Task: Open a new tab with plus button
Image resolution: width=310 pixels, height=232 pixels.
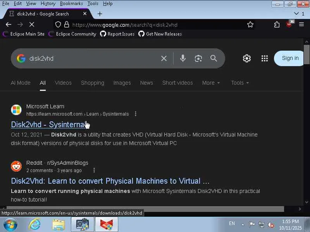Action: [x=100, y=14]
